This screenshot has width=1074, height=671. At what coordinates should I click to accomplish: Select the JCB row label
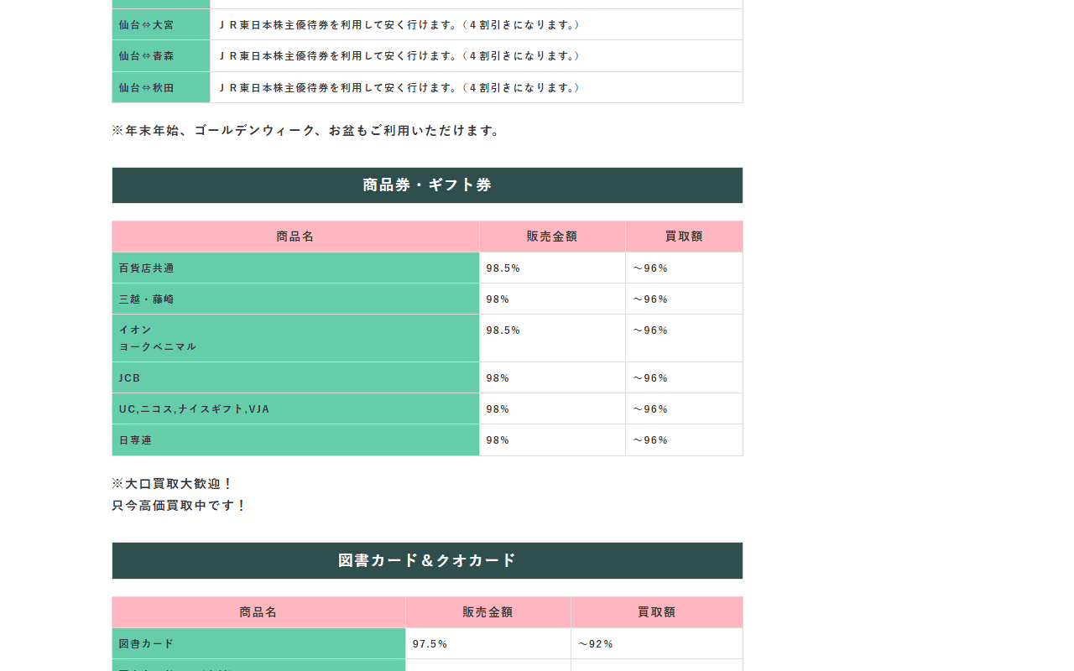pos(130,378)
